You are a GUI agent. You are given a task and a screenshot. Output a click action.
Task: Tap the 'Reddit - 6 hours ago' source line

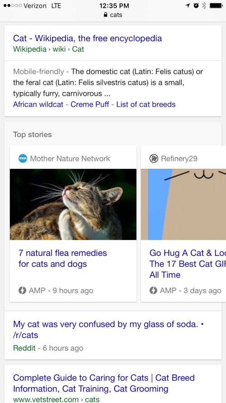[x=48, y=348]
